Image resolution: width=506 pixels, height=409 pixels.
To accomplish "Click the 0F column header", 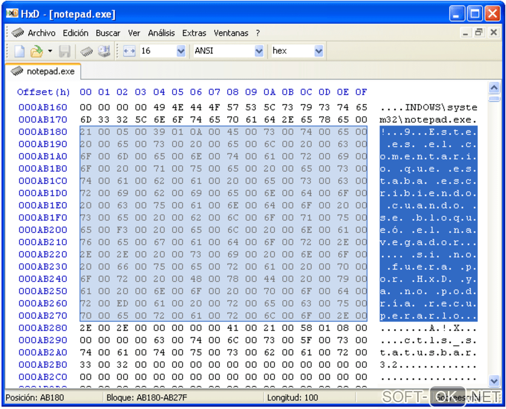I will point(361,92).
